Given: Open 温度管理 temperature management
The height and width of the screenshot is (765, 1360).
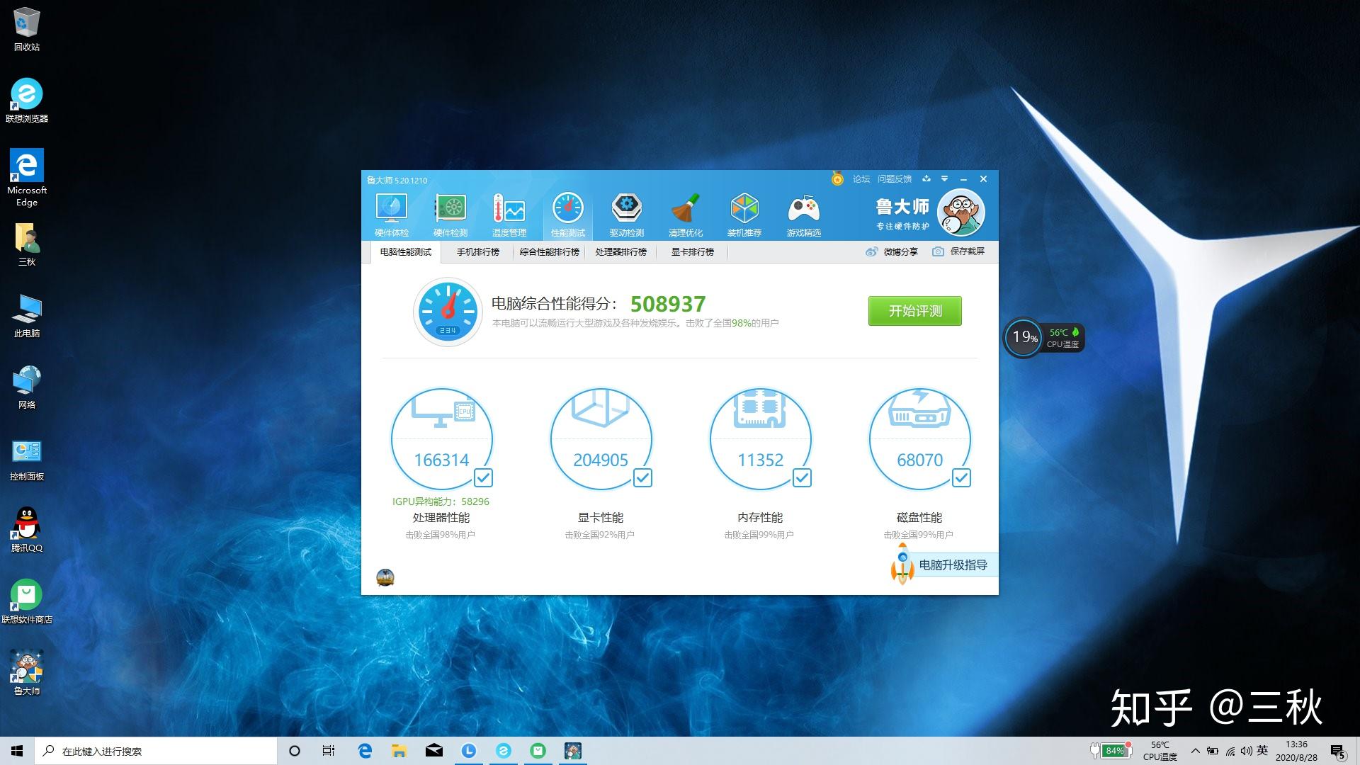Looking at the screenshot, I should pos(509,215).
